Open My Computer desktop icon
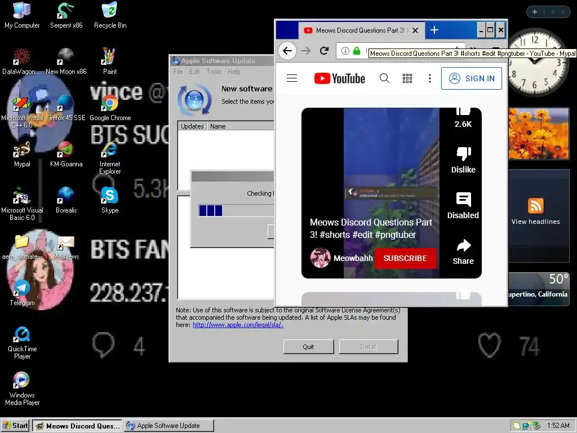Viewport: 577px width, 433px height. (x=22, y=15)
